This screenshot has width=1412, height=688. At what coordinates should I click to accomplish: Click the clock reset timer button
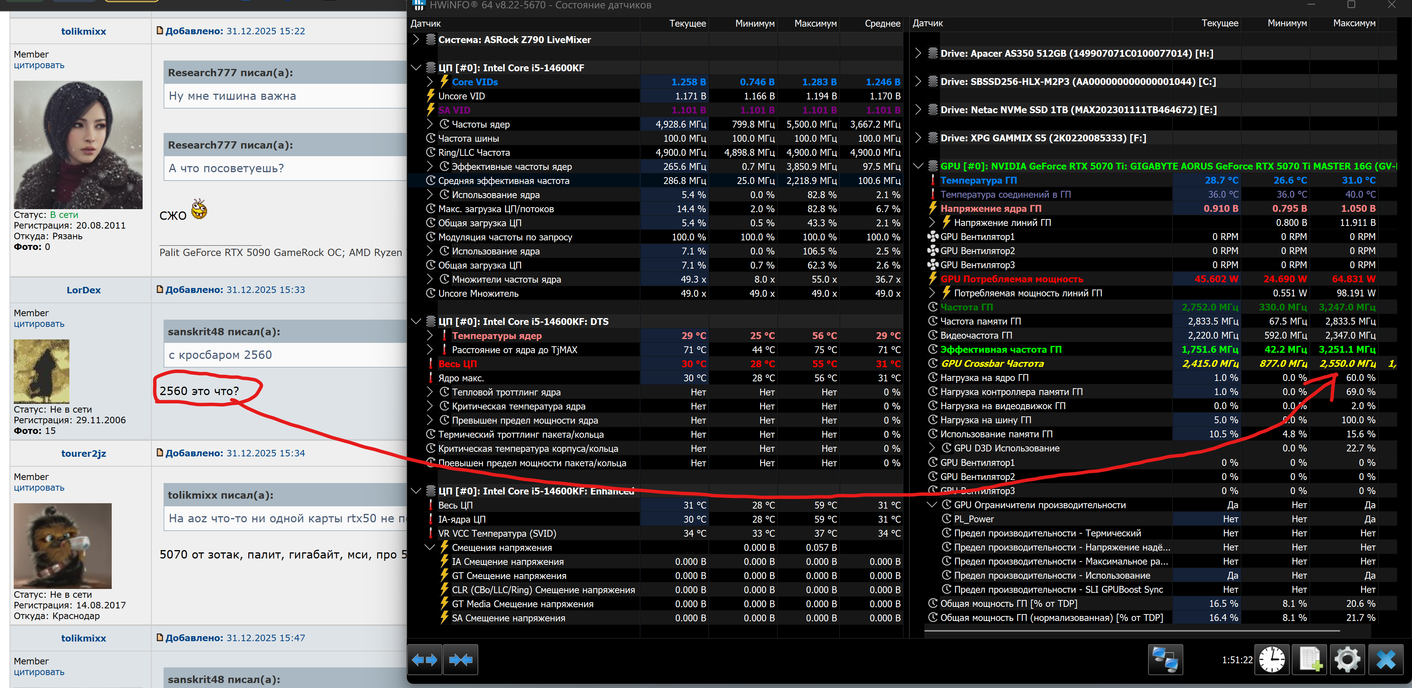click(x=1272, y=659)
